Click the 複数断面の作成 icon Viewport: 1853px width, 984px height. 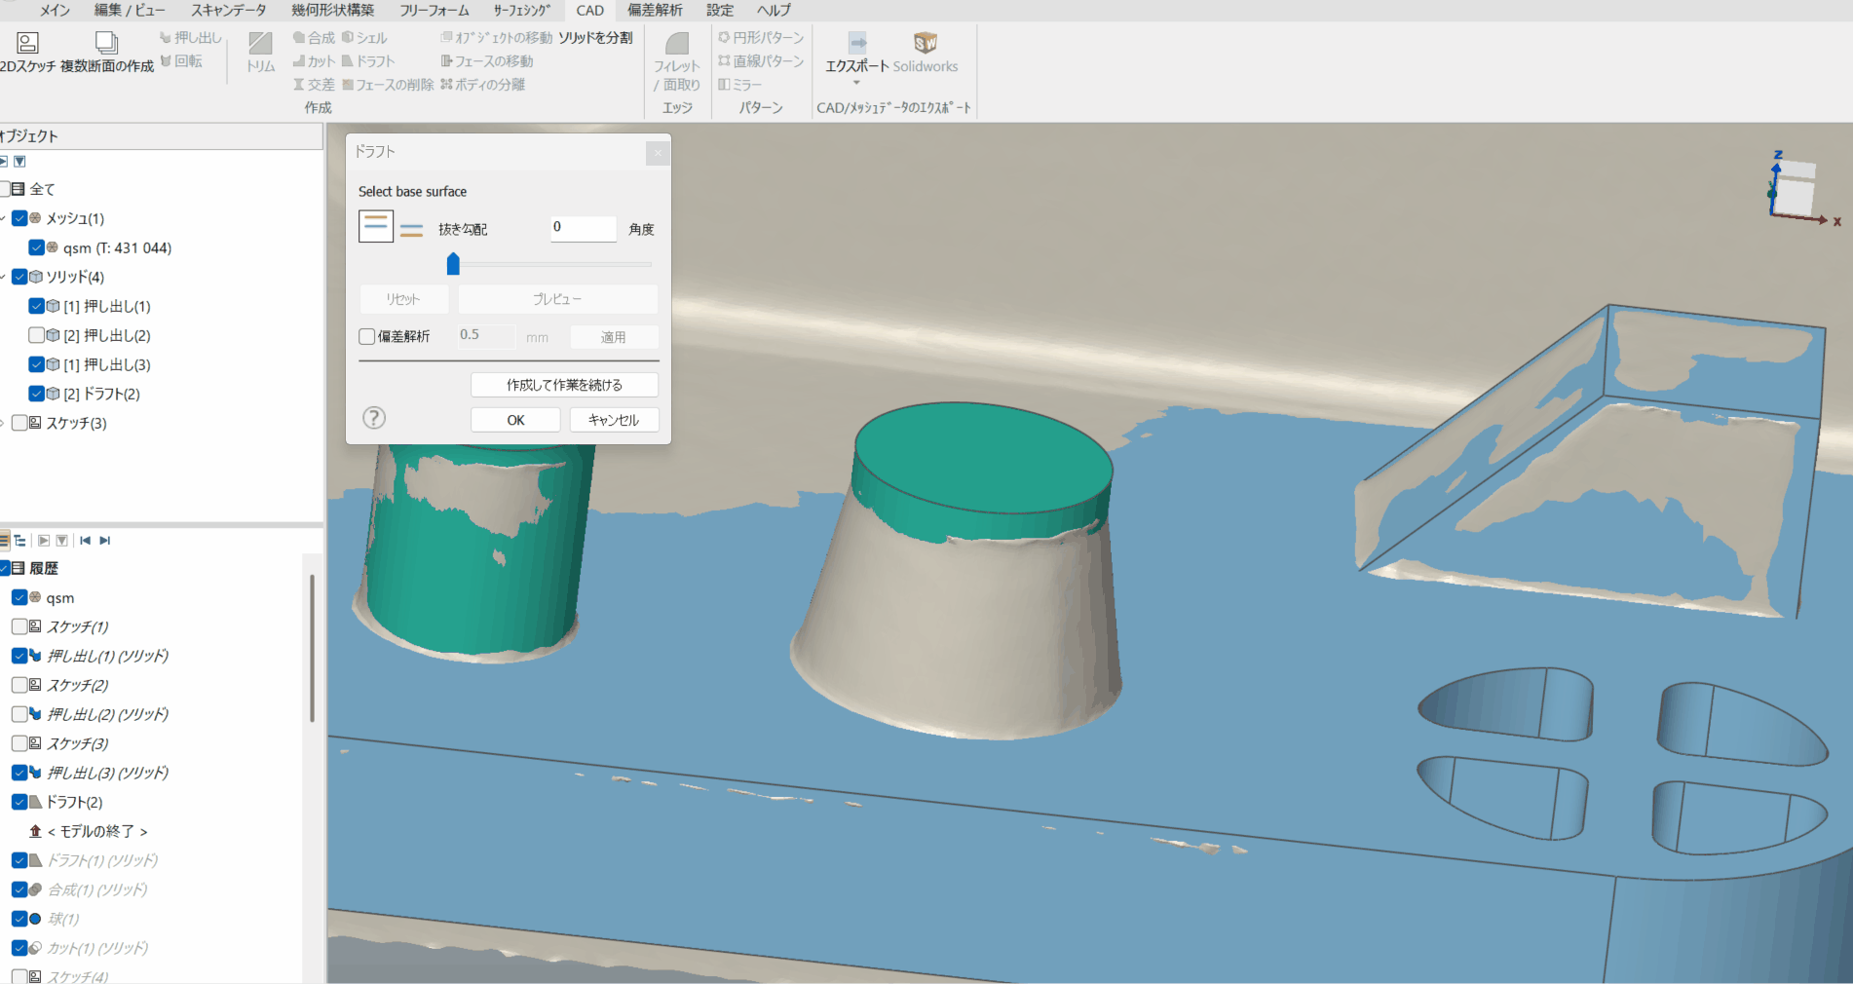[x=106, y=43]
